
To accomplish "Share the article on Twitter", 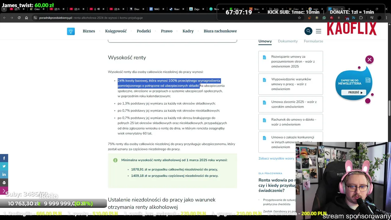I will click(4, 166).
